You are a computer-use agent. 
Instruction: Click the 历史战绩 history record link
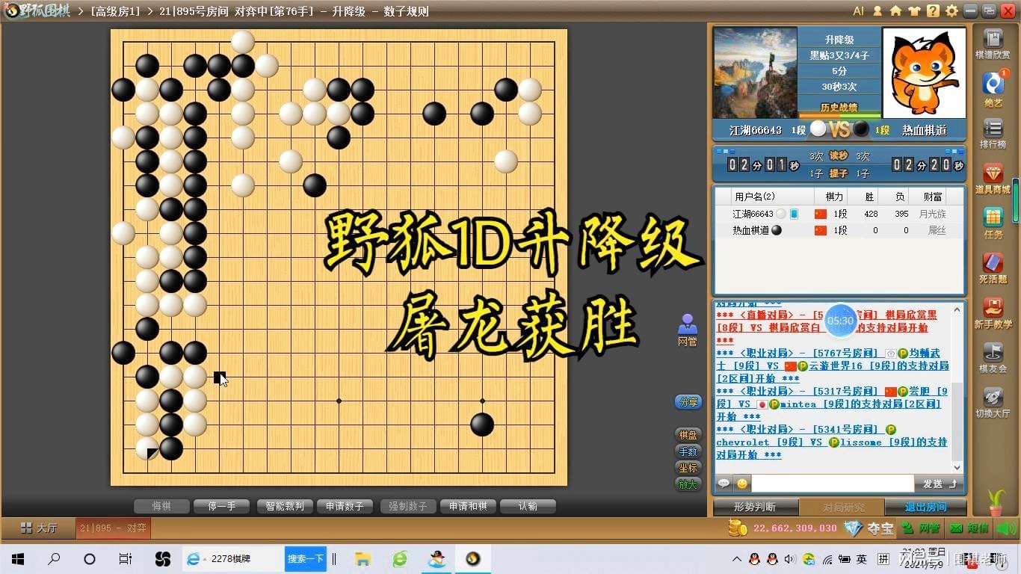pos(839,108)
